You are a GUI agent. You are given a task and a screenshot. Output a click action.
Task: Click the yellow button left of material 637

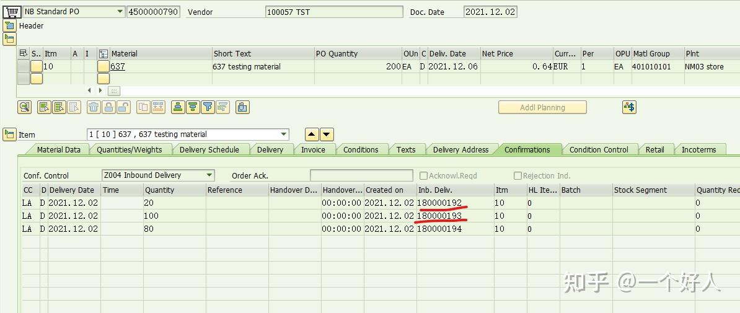(104, 66)
